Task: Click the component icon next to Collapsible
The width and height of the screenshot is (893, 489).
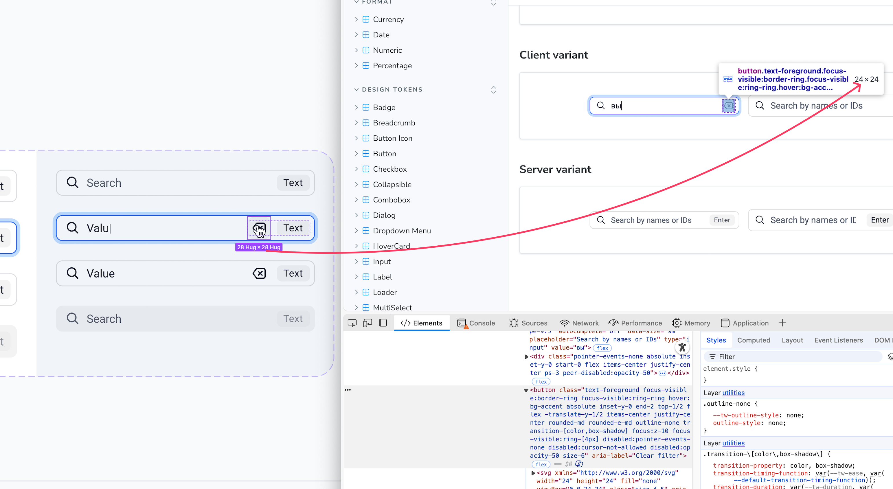Action: click(x=366, y=184)
